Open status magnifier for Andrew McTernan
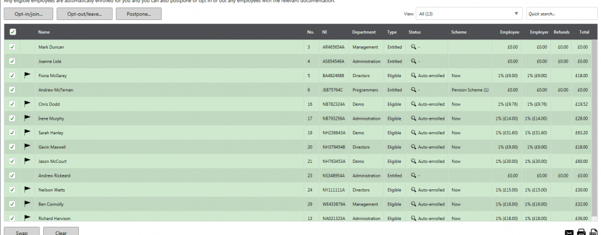 coord(414,90)
